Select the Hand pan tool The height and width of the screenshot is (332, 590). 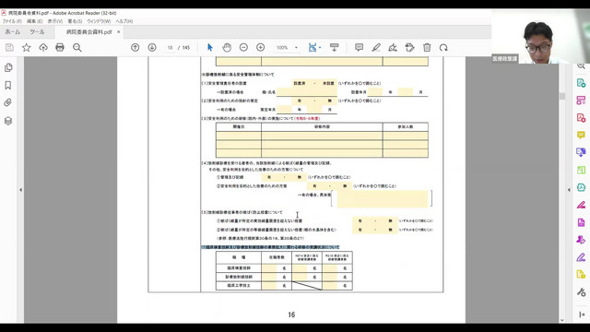pos(227,47)
